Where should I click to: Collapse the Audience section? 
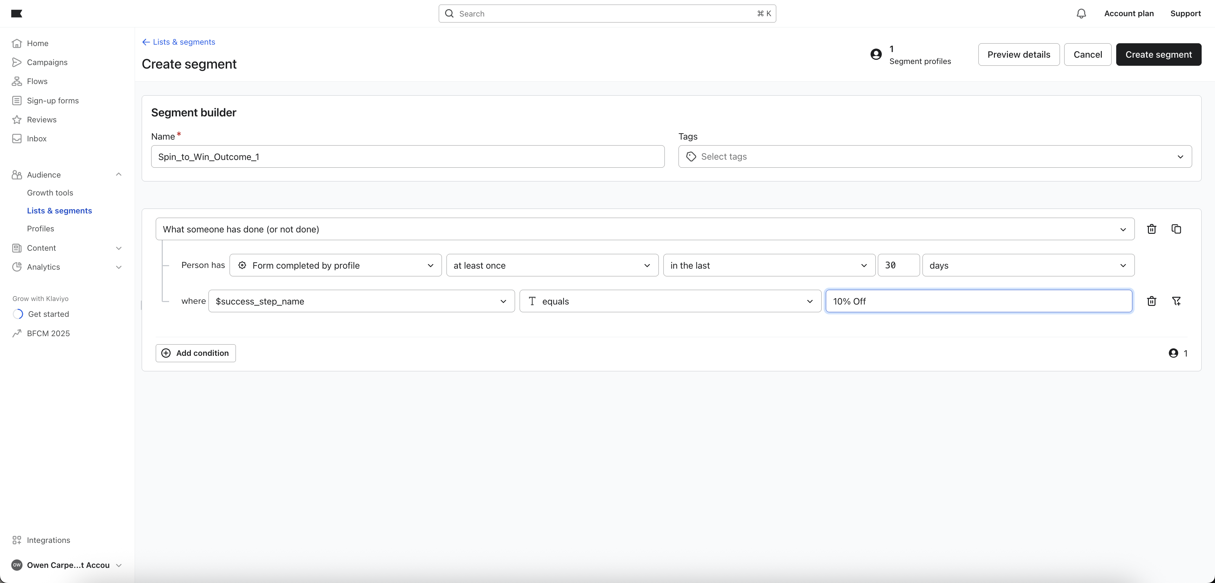pos(118,174)
